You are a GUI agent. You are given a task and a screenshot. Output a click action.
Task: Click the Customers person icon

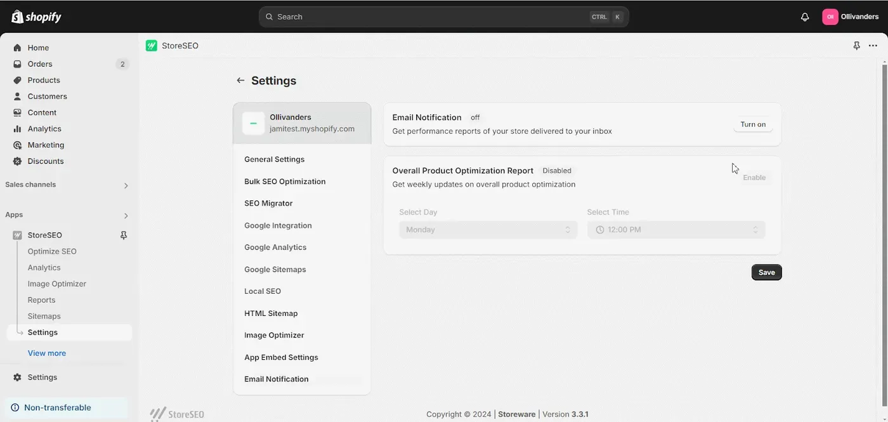(x=17, y=96)
